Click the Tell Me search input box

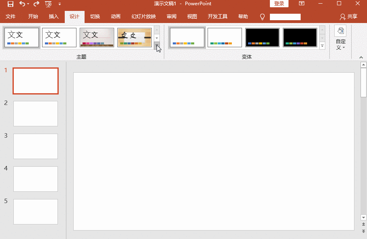pos(285,17)
